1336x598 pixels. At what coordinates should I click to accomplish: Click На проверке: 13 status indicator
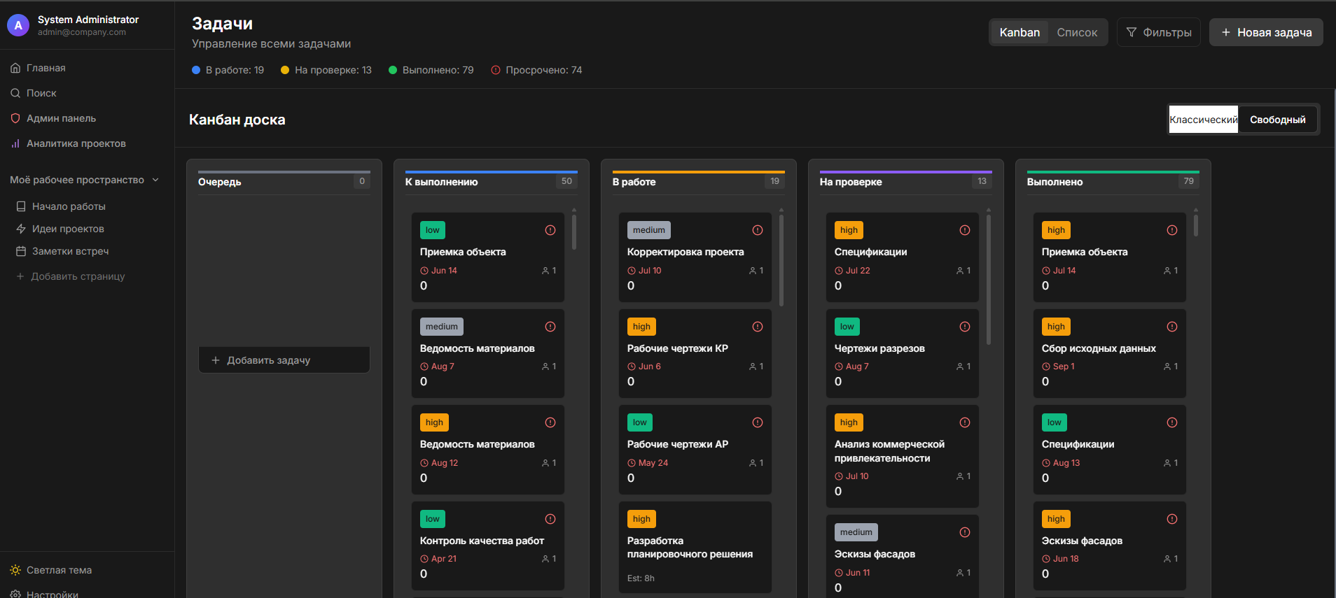click(326, 70)
